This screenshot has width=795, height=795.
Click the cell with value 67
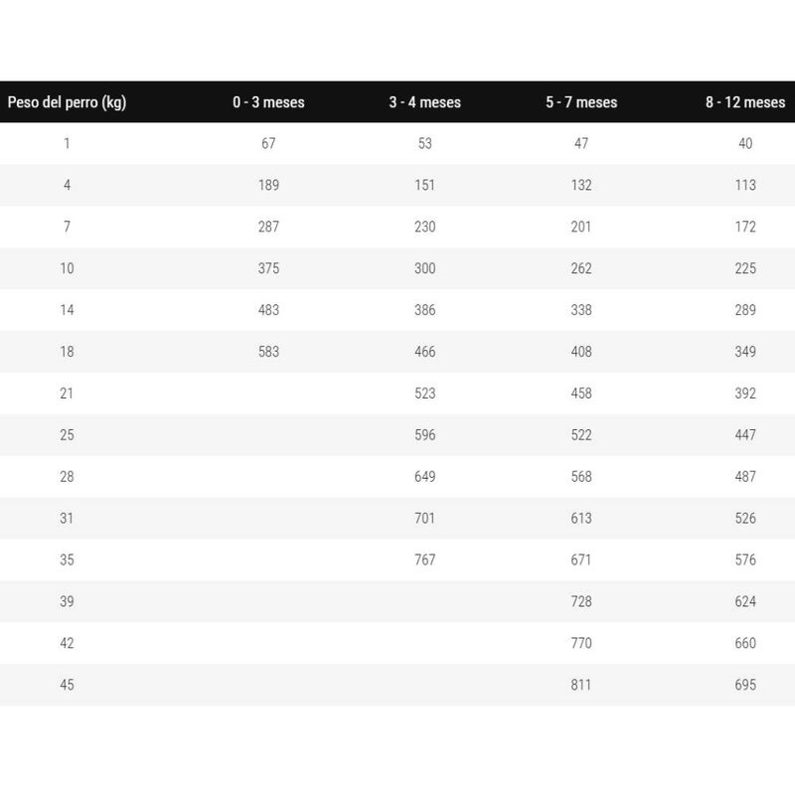(268, 143)
